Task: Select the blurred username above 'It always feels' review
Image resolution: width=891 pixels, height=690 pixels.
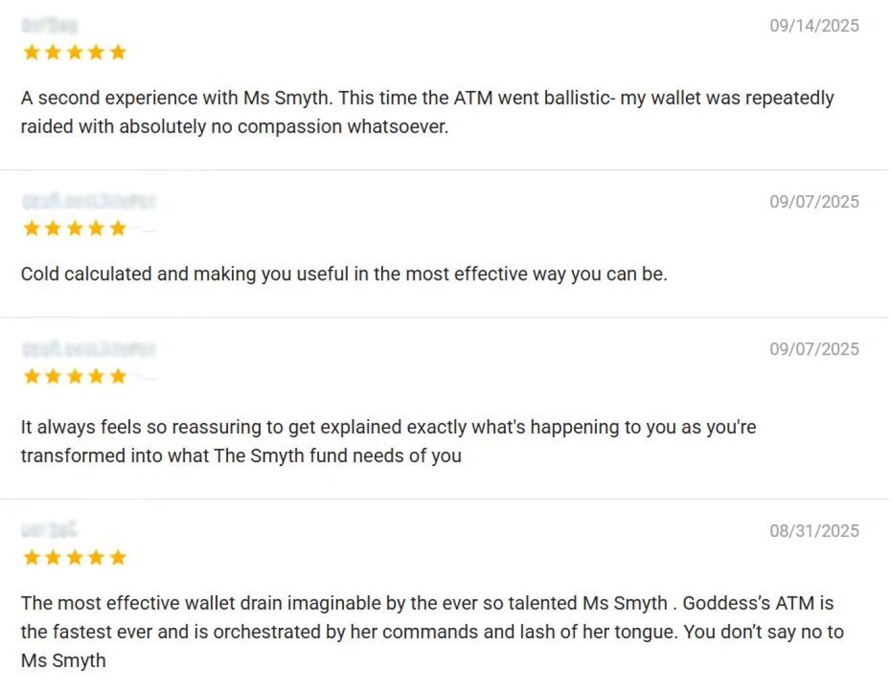Action: 88,349
